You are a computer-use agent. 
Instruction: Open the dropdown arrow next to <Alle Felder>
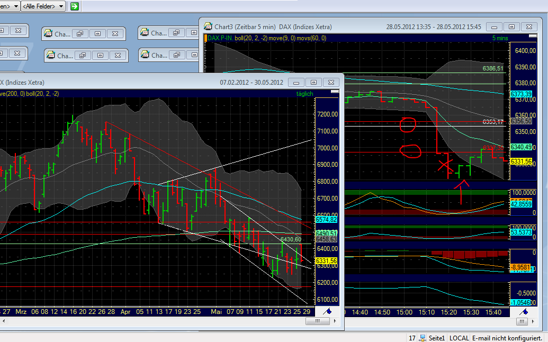62,6
